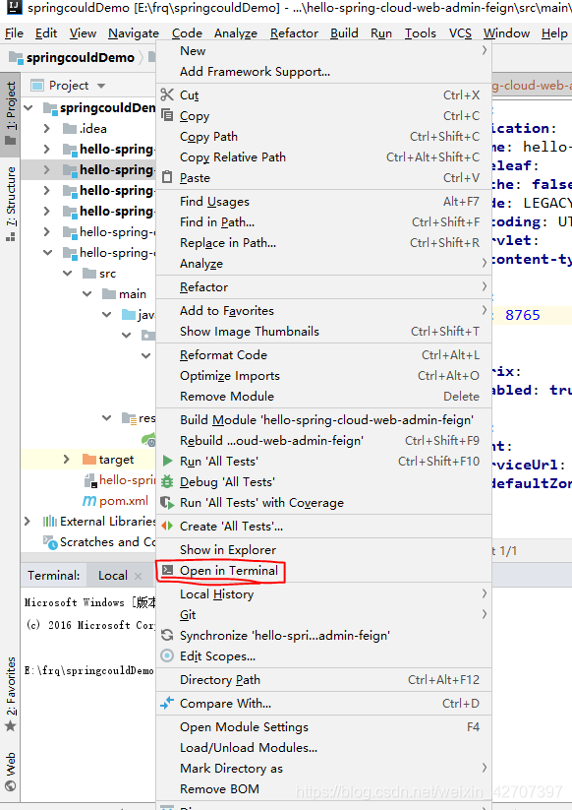Click the Copy icon in context menu
The image size is (572, 810).
pos(167,115)
